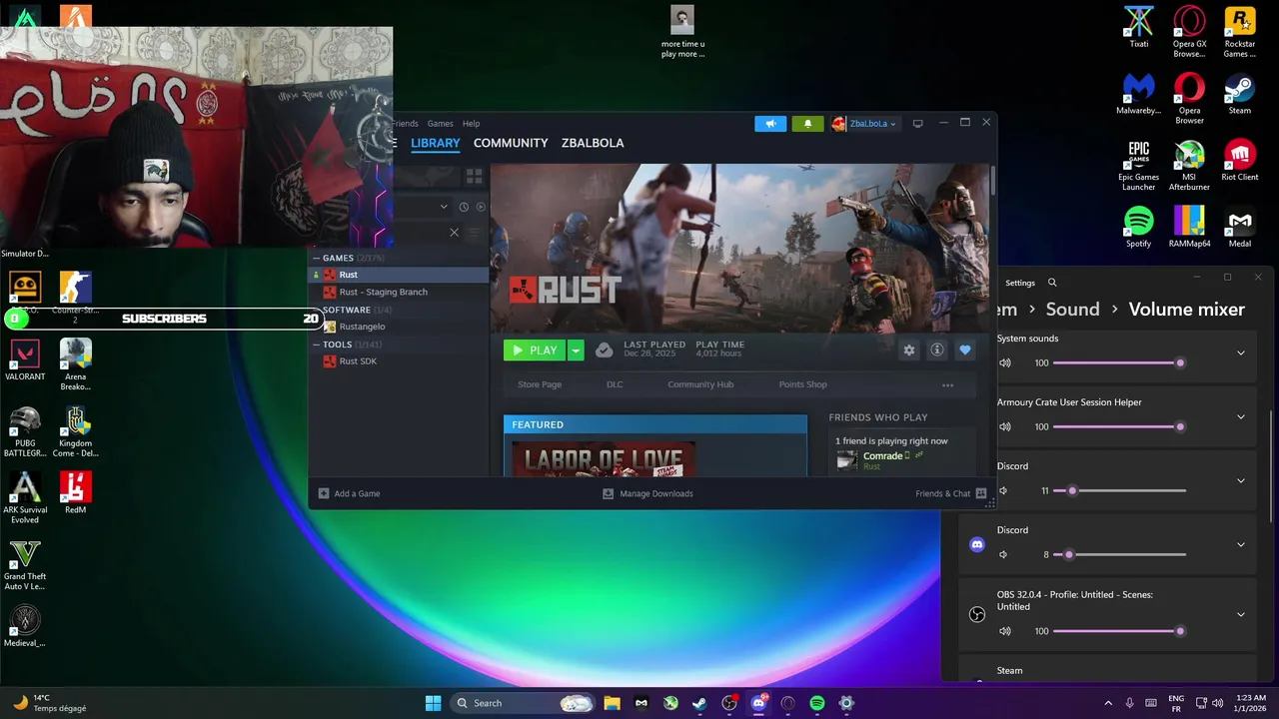
Task: Switch to the LIBRARY tab
Action: [x=436, y=143]
